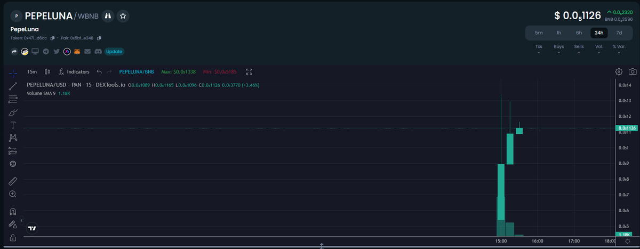640x249 pixels.
Task: Click the share arrow icon
Action: pos(14,52)
